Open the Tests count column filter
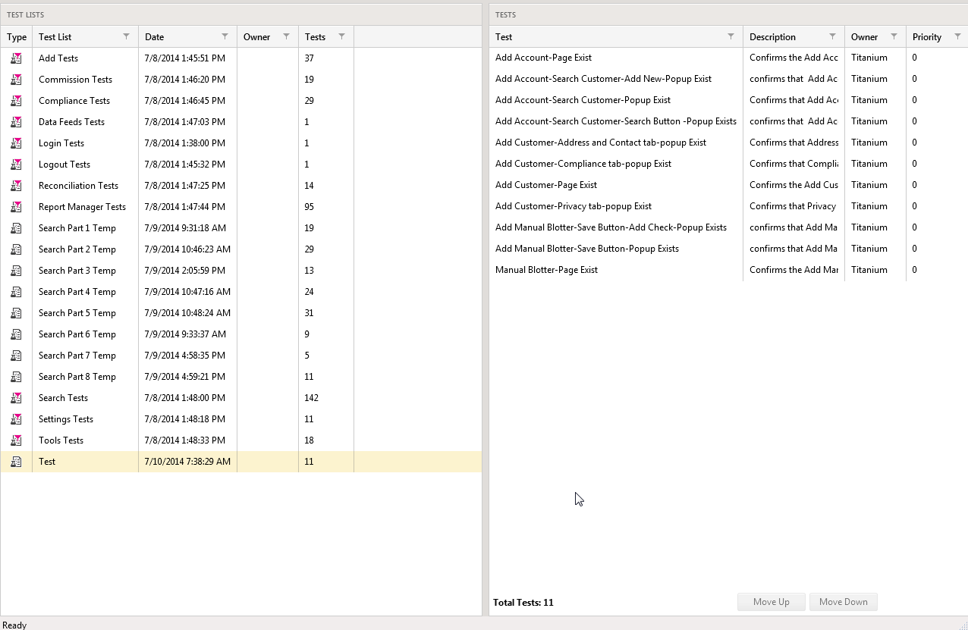This screenshot has height=630, width=968. (x=341, y=36)
